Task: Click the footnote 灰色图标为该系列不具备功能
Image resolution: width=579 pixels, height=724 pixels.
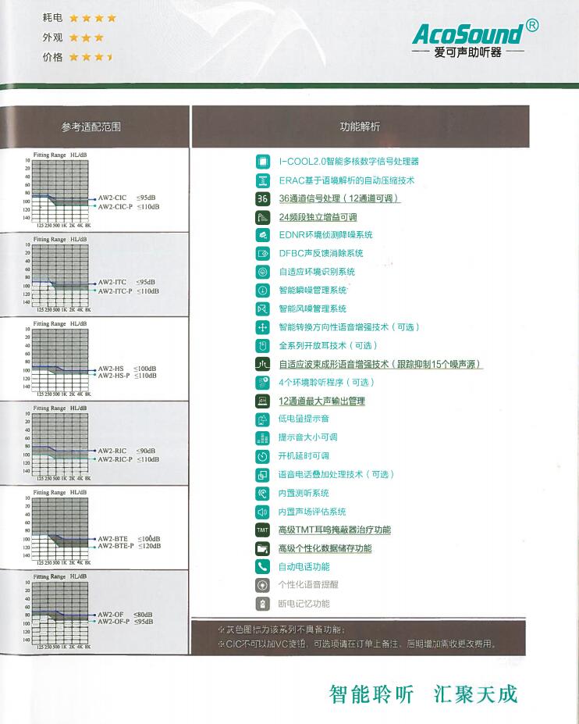Action: click(282, 629)
